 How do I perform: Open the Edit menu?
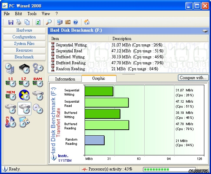18,14
